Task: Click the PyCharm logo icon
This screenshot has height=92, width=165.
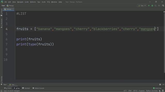Action: pyautogui.click(x=2, y=2)
